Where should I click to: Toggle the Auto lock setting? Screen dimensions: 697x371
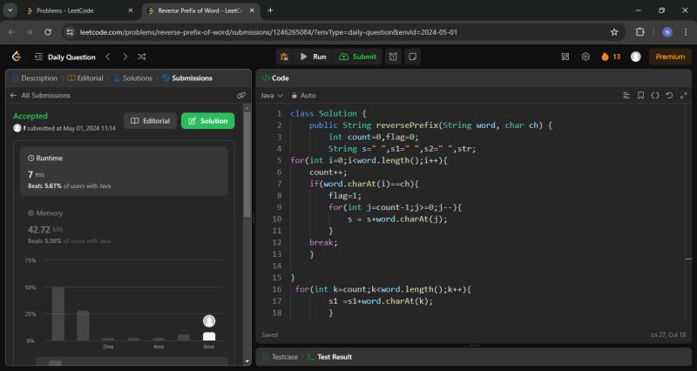tap(303, 95)
